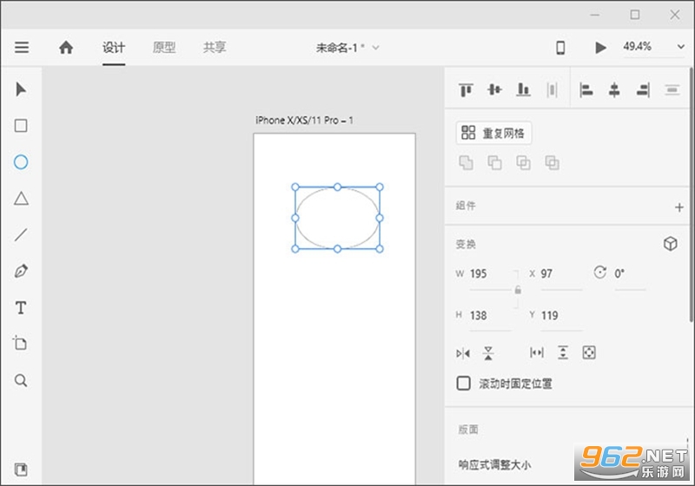Start desktop preview with play button
695x486 pixels.
600,48
